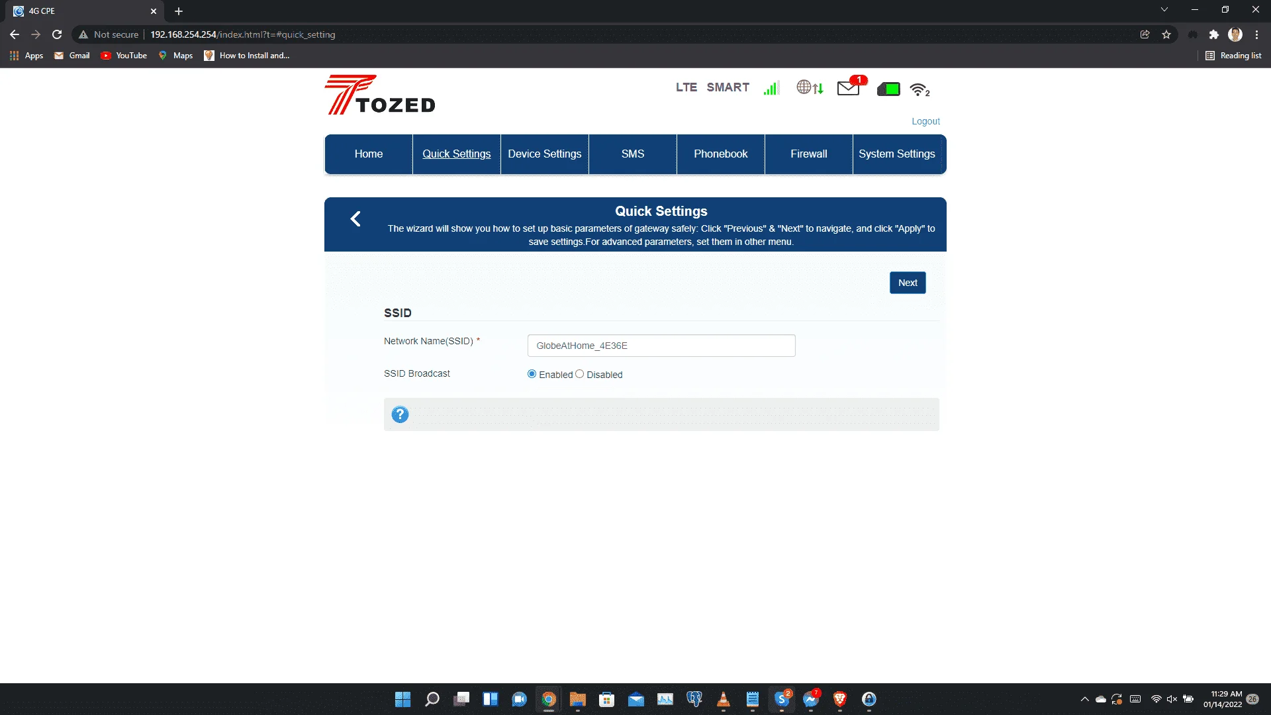Check the green battery status icon
1271x715 pixels.
coord(888,89)
